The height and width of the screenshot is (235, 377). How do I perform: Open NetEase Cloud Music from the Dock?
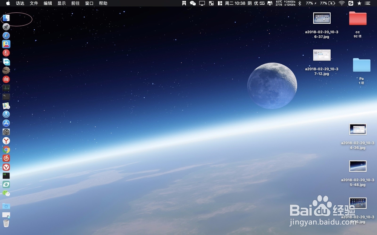pyautogui.click(x=6, y=158)
